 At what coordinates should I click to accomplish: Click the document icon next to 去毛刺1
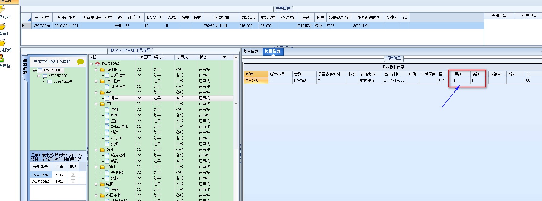click(107, 172)
